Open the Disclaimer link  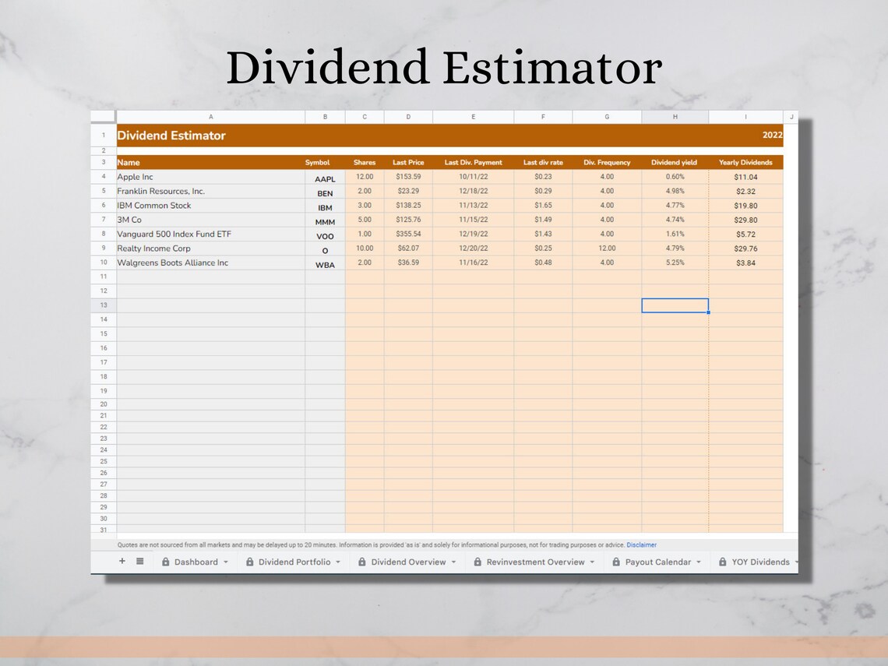(641, 544)
